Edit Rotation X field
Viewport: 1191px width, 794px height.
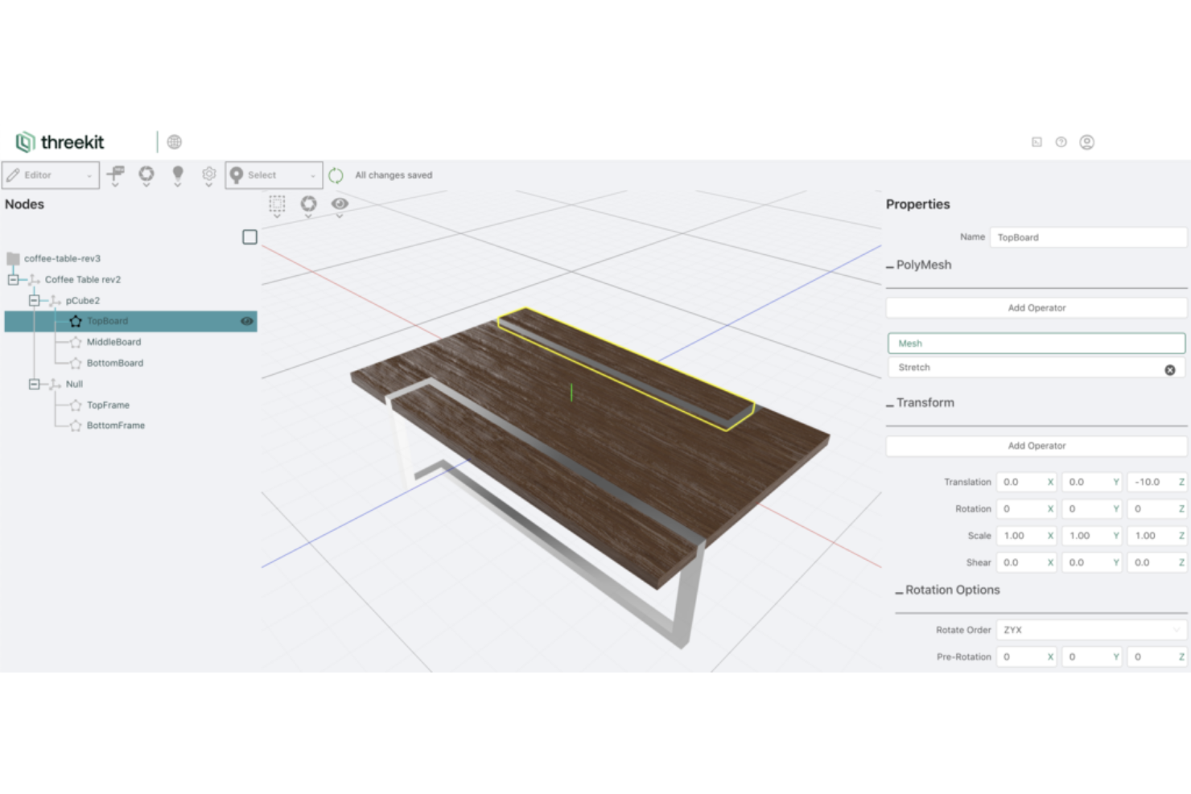1026,509
